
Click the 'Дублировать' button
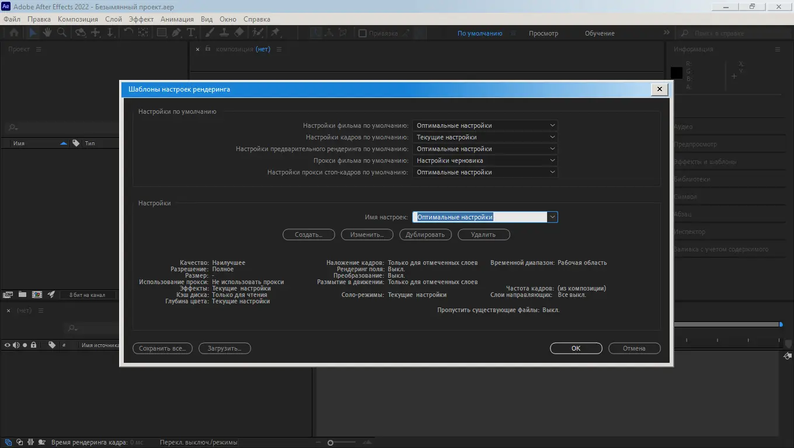click(425, 235)
